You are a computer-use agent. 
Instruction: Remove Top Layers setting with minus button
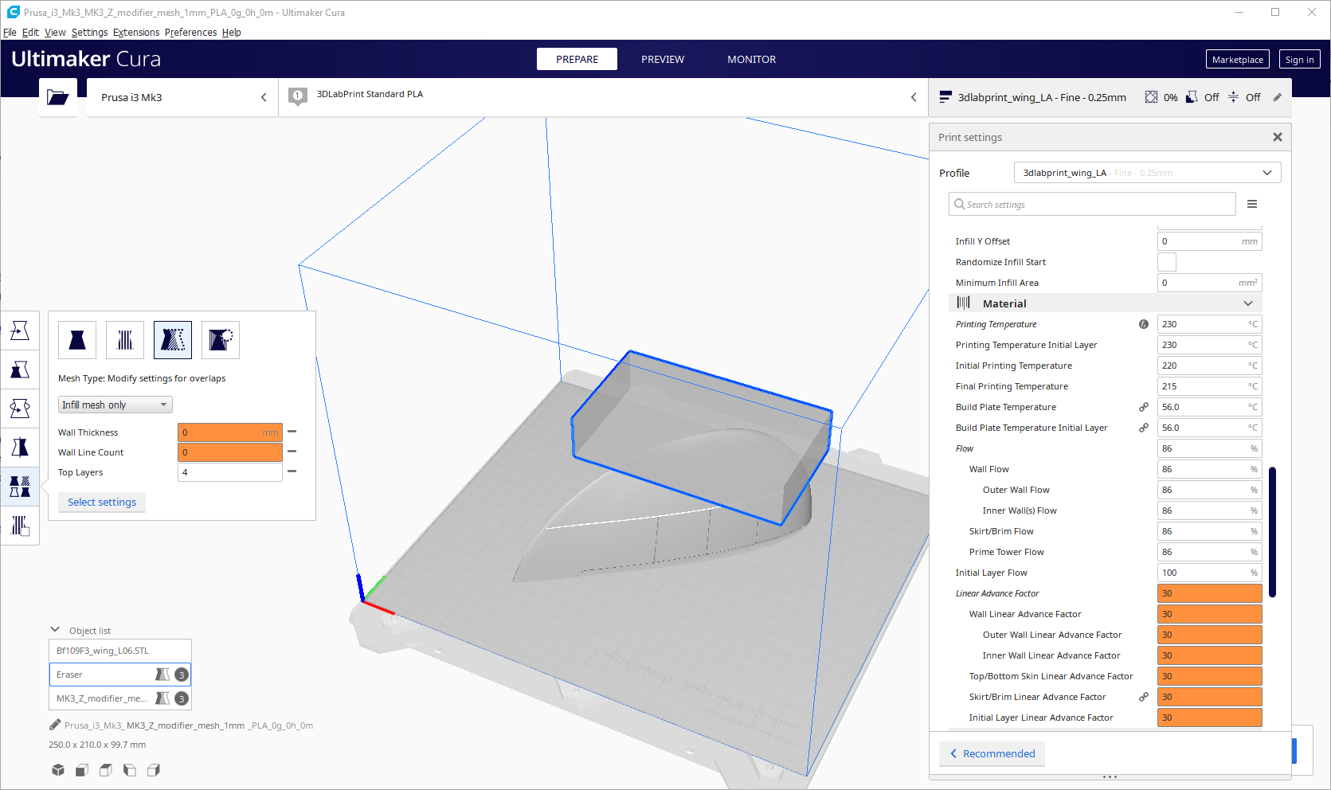292,471
